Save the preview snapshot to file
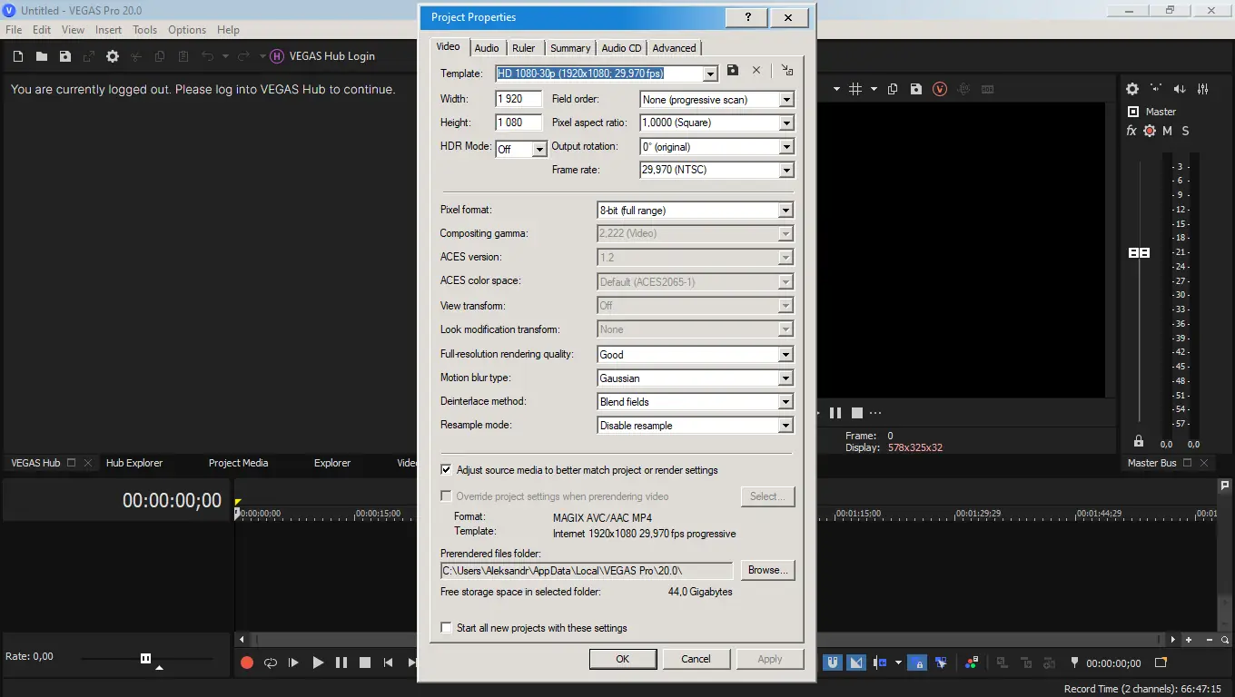This screenshot has width=1235, height=697. point(916,89)
